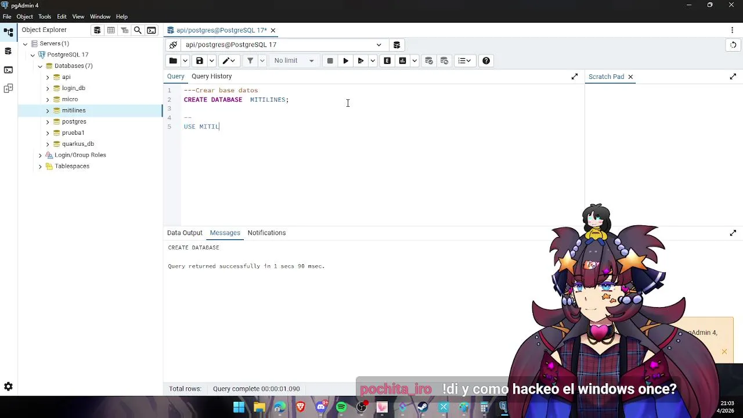Click Search Objects magnifier icon
This screenshot has height=418, width=743.
coord(138,30)
